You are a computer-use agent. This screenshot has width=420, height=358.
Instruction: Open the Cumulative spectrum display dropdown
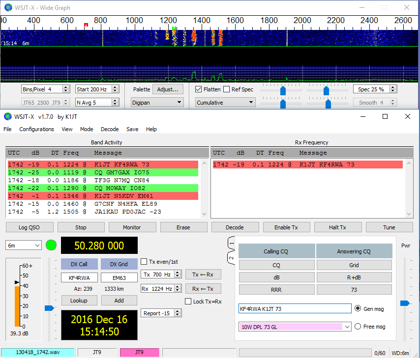pyautogui.click(x=225, y=102)
